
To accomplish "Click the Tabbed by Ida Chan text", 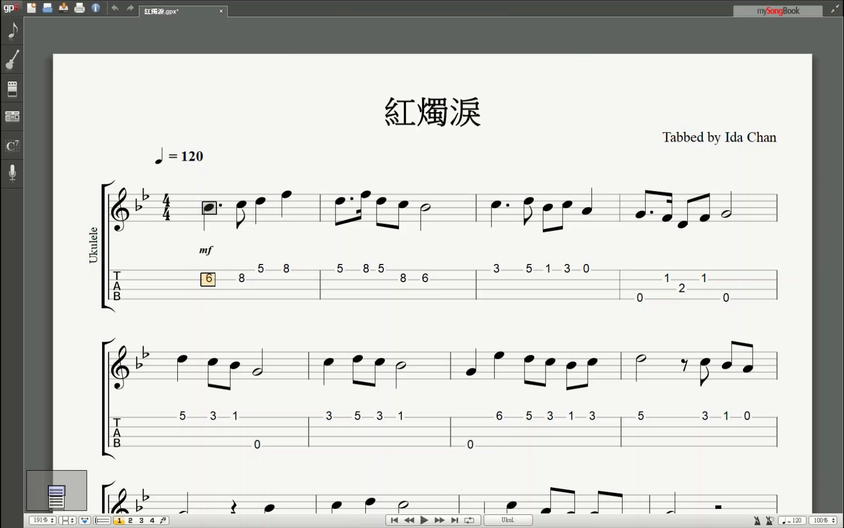I will [719, 137].
